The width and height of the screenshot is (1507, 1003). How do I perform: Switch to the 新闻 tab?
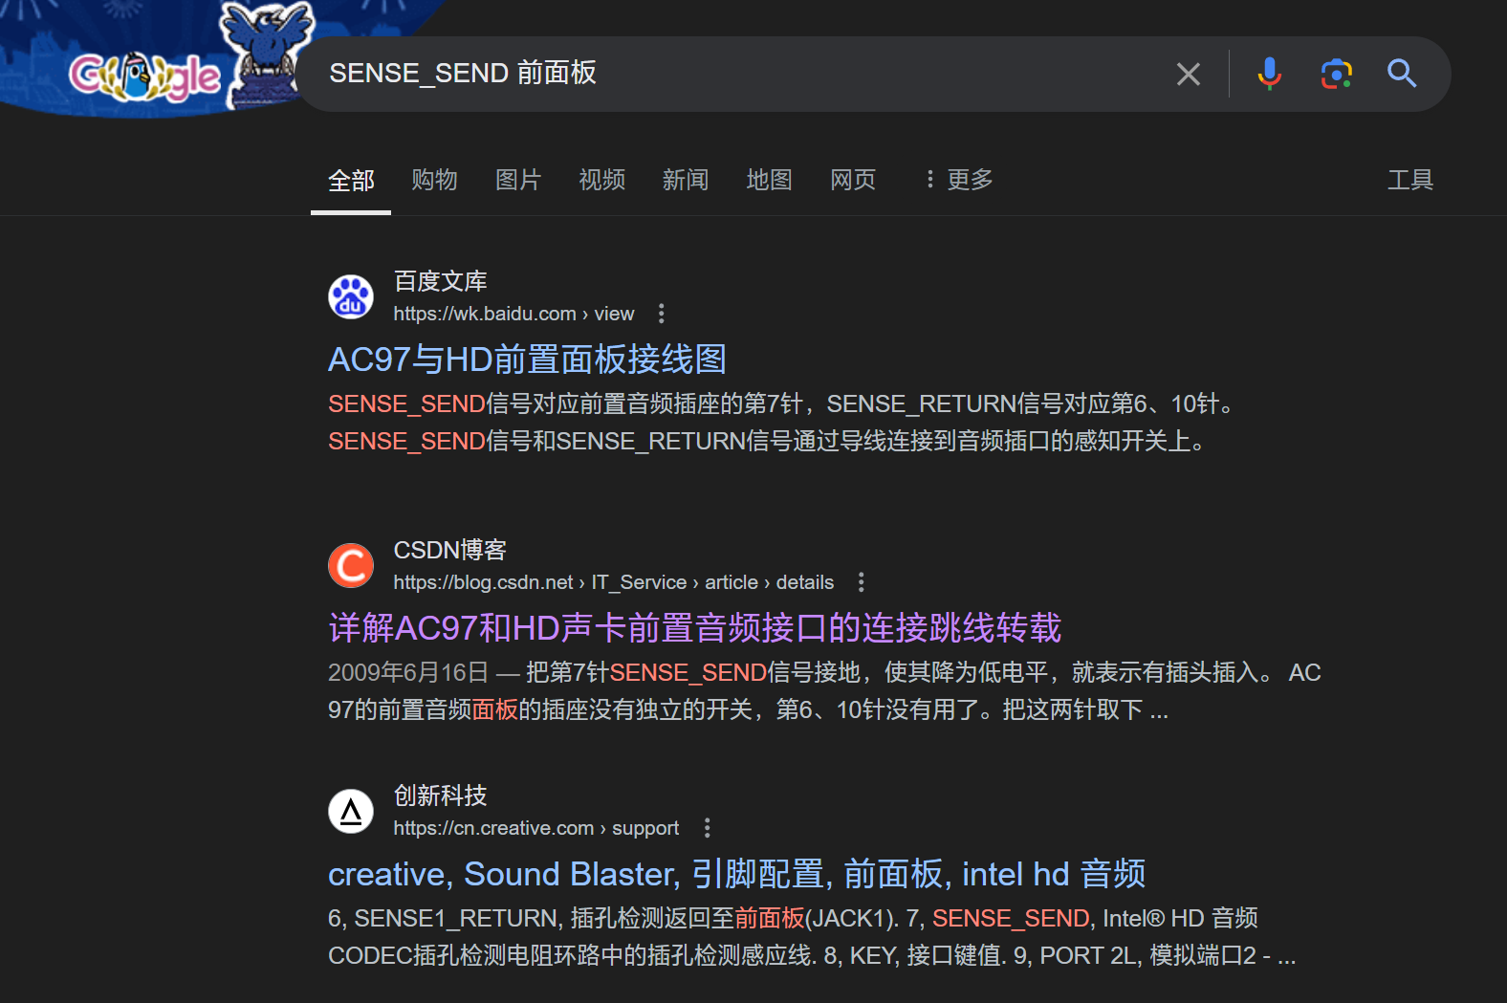(x=686, y=180)
